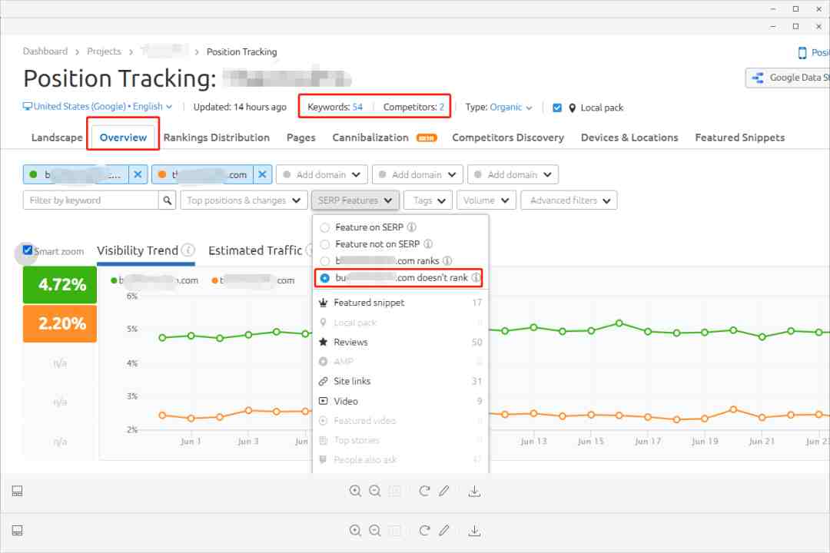Click info icon next to Visibility Trend
The image size is (830, 553).
[188, 250]
